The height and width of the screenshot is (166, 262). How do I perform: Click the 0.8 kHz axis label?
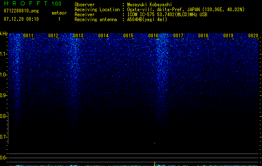click(3, 116)
